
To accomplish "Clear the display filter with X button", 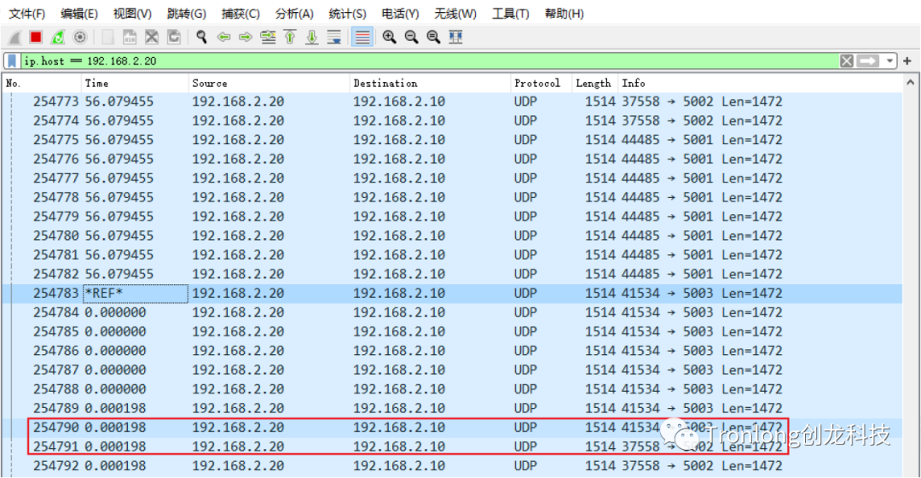I will 847,61.
